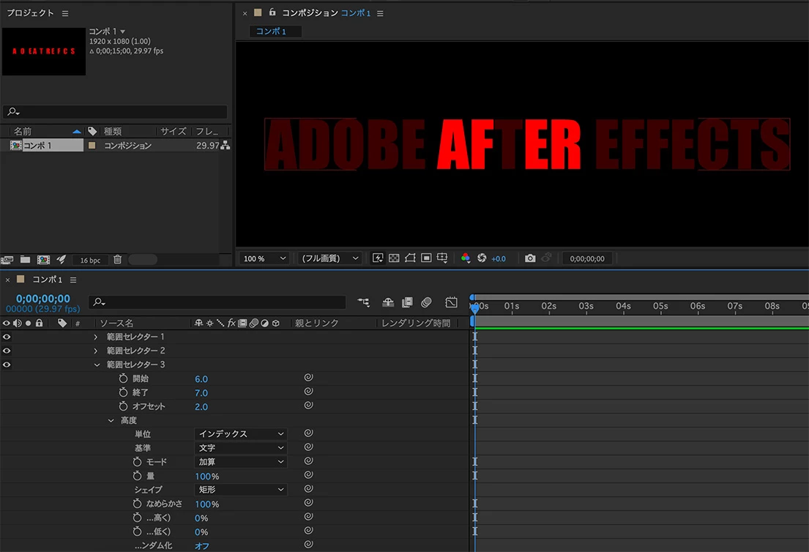
Task: Open the timeline panel menu icon
Action: click(x=73, y=280)
